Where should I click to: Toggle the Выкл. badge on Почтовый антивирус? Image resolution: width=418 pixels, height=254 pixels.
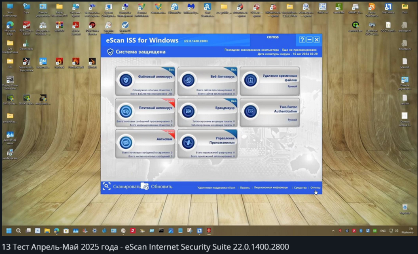click(x=171, y=101)
